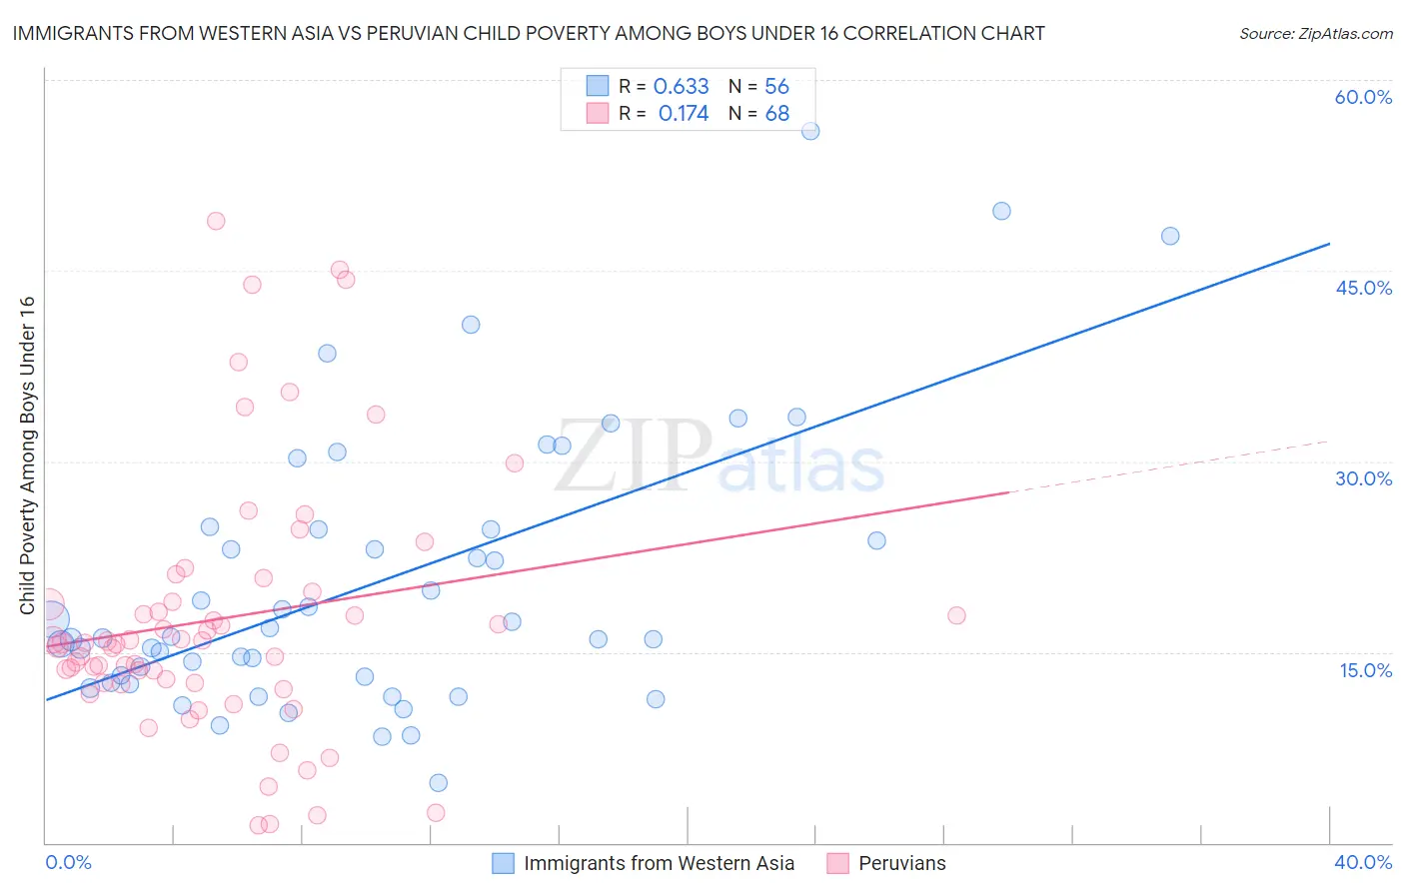Click the blue swatch in the top legend
Viewport: 1405px width, 891px height.
(598, 86)
